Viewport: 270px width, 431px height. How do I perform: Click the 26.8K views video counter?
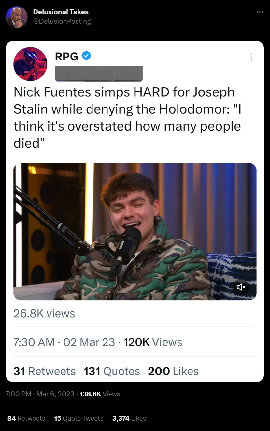44,313
